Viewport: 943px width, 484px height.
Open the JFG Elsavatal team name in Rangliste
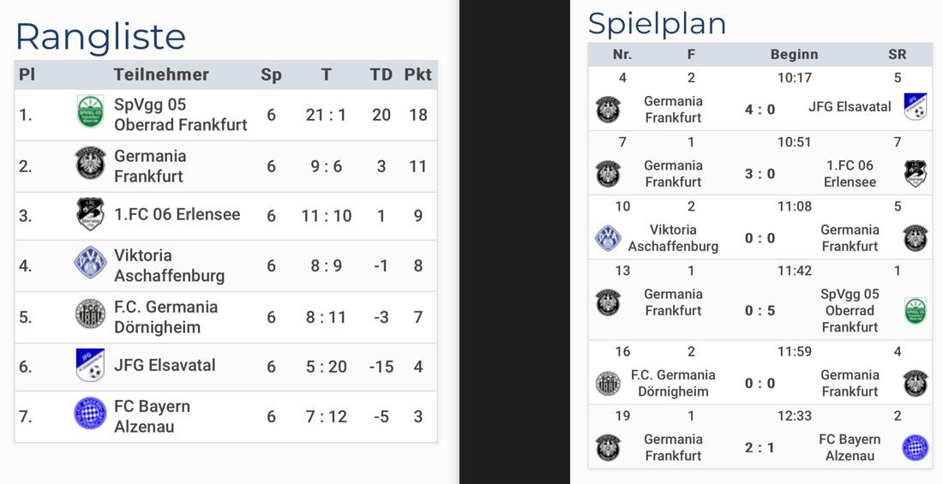tap(165, 365)
